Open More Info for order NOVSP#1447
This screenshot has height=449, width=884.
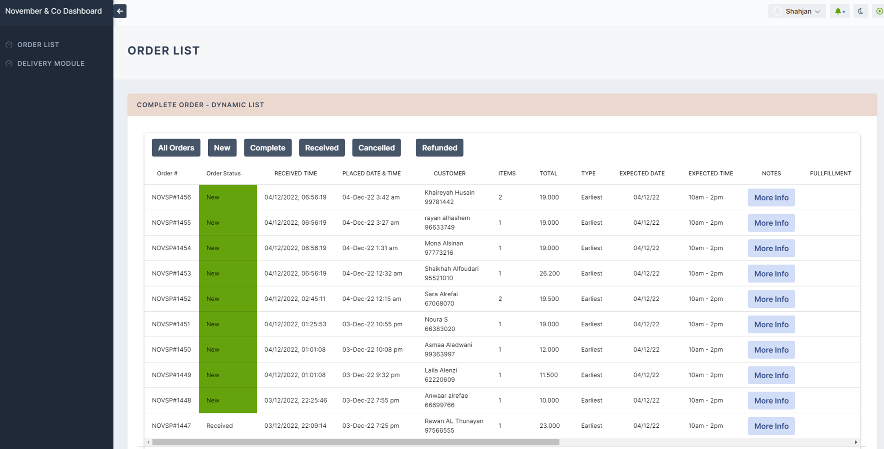771,426
